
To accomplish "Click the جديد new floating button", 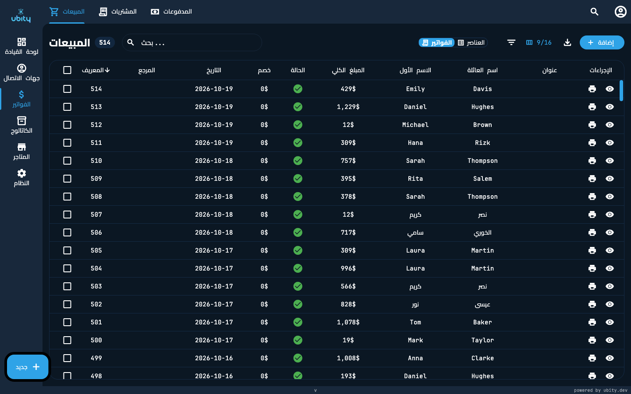I will tap(28, 367).
